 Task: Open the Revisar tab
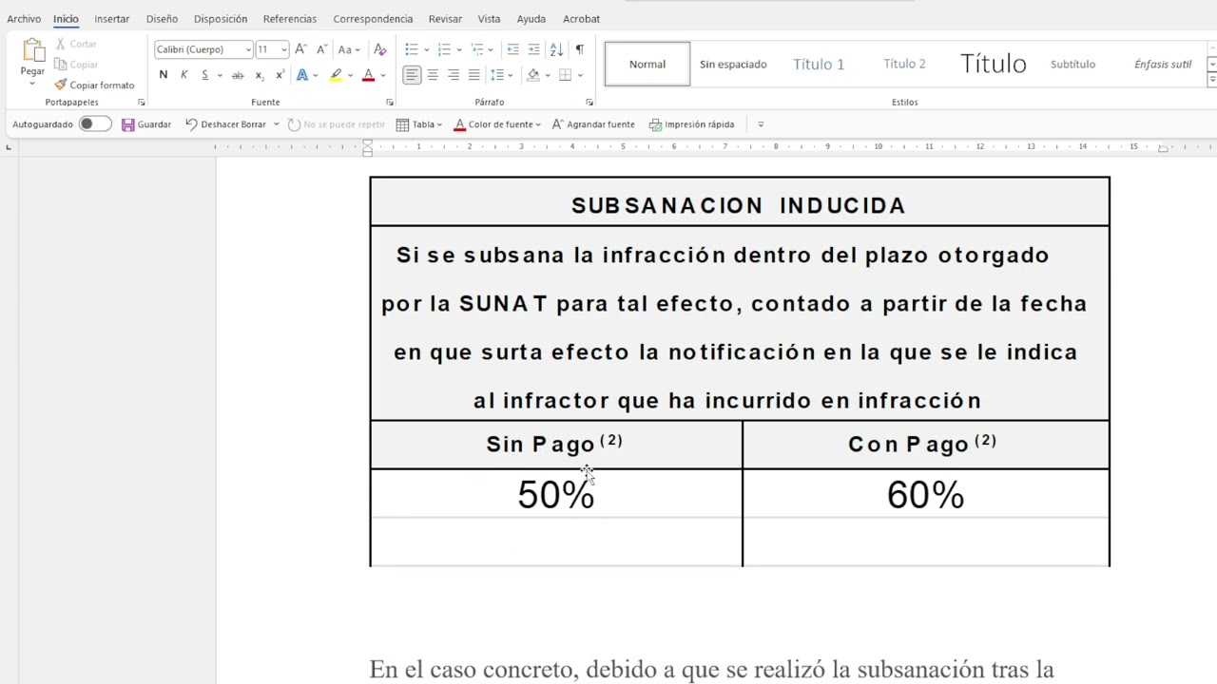click(x=445, y=19)
